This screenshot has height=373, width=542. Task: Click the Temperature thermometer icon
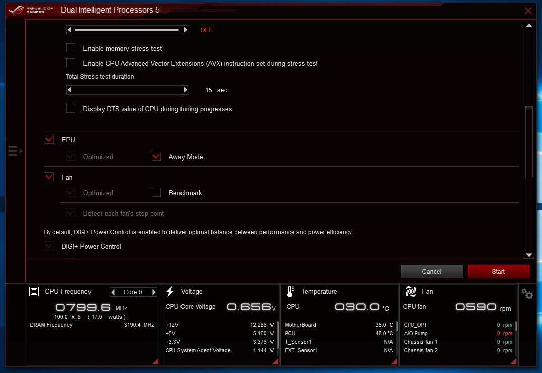click(x=291, y=292)
